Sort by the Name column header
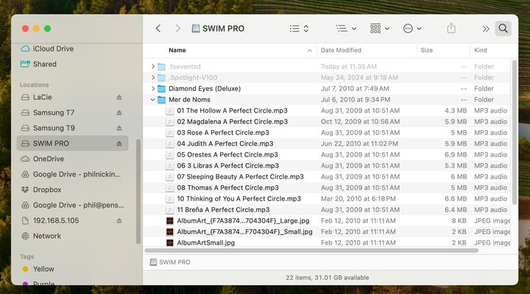This screenshot has height=294, width=530. coord(177,50)
